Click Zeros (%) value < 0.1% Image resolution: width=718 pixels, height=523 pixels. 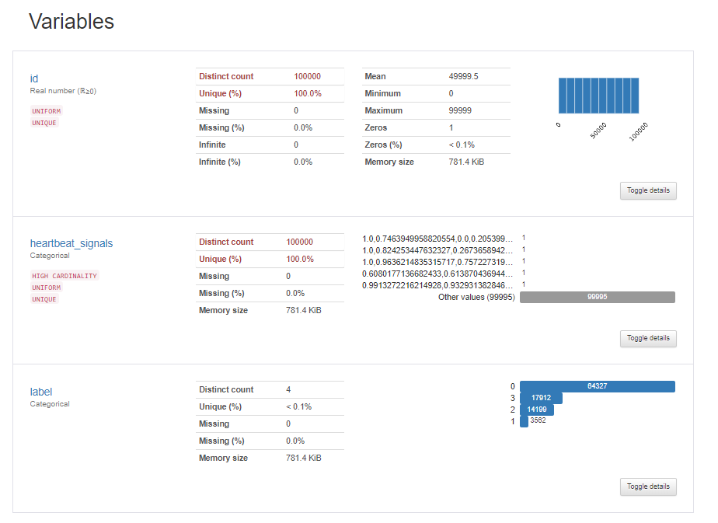click(x=462, y=145)
